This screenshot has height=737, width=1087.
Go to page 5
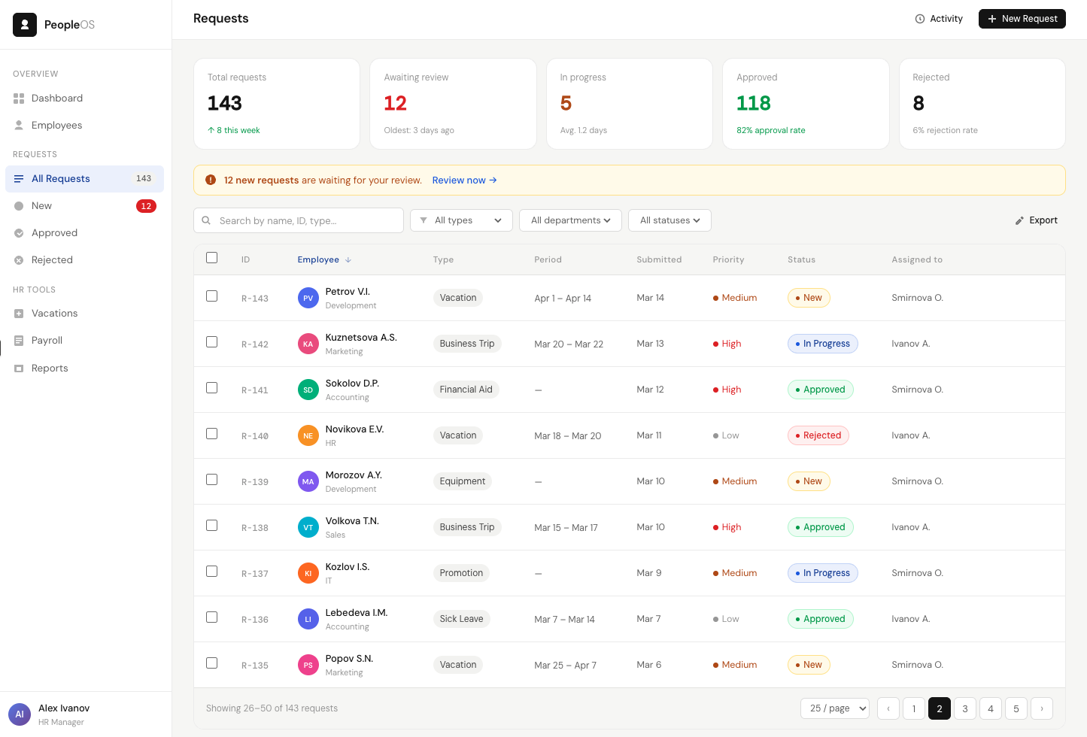click(x=1016, y=708)
